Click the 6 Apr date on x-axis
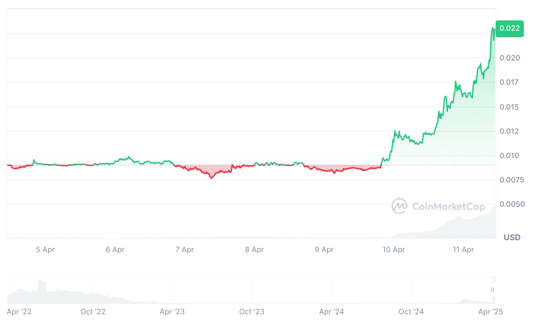Screen dimensions: 535x325 115,249
